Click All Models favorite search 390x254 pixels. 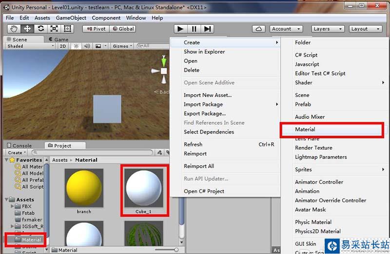pos(29,173)
